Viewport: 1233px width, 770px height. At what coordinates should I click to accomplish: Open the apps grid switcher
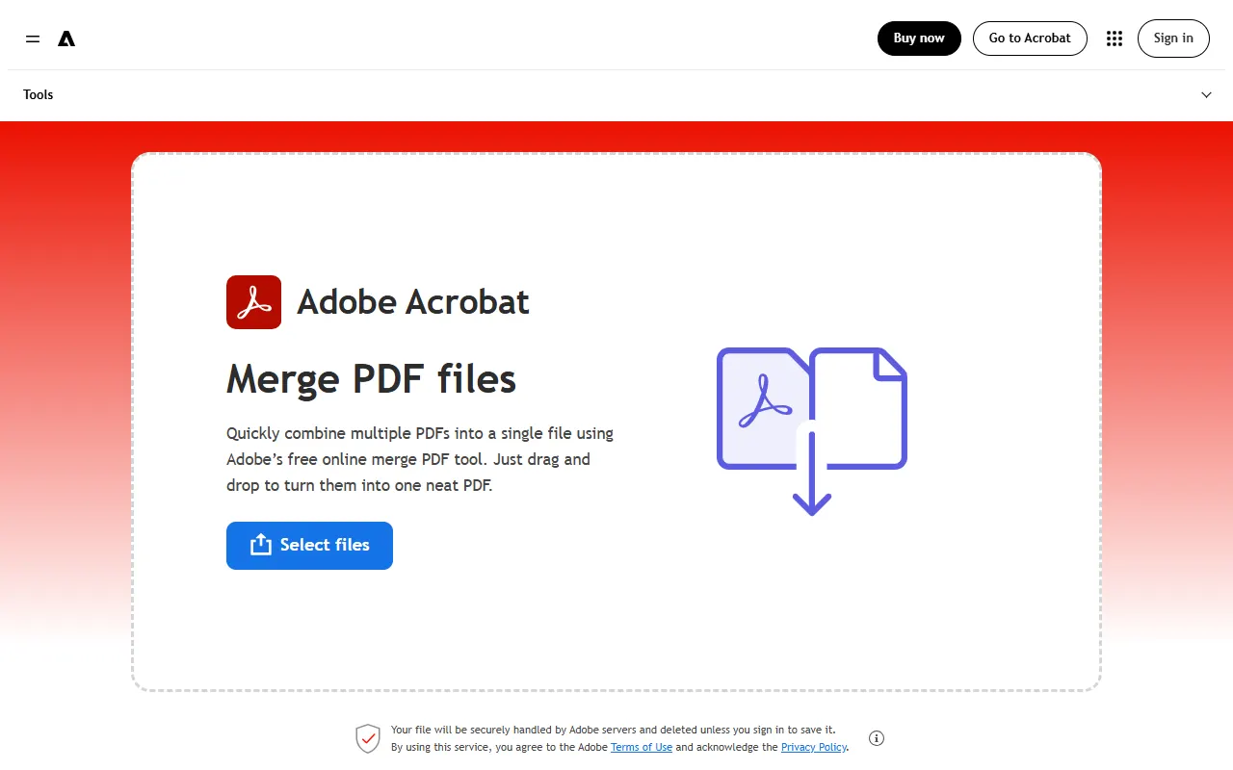[1115, 38]
